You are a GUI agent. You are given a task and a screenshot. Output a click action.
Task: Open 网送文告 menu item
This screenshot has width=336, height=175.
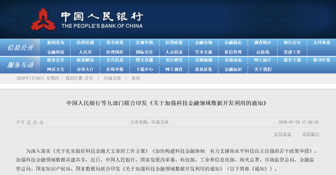click(x=56, y=70)
